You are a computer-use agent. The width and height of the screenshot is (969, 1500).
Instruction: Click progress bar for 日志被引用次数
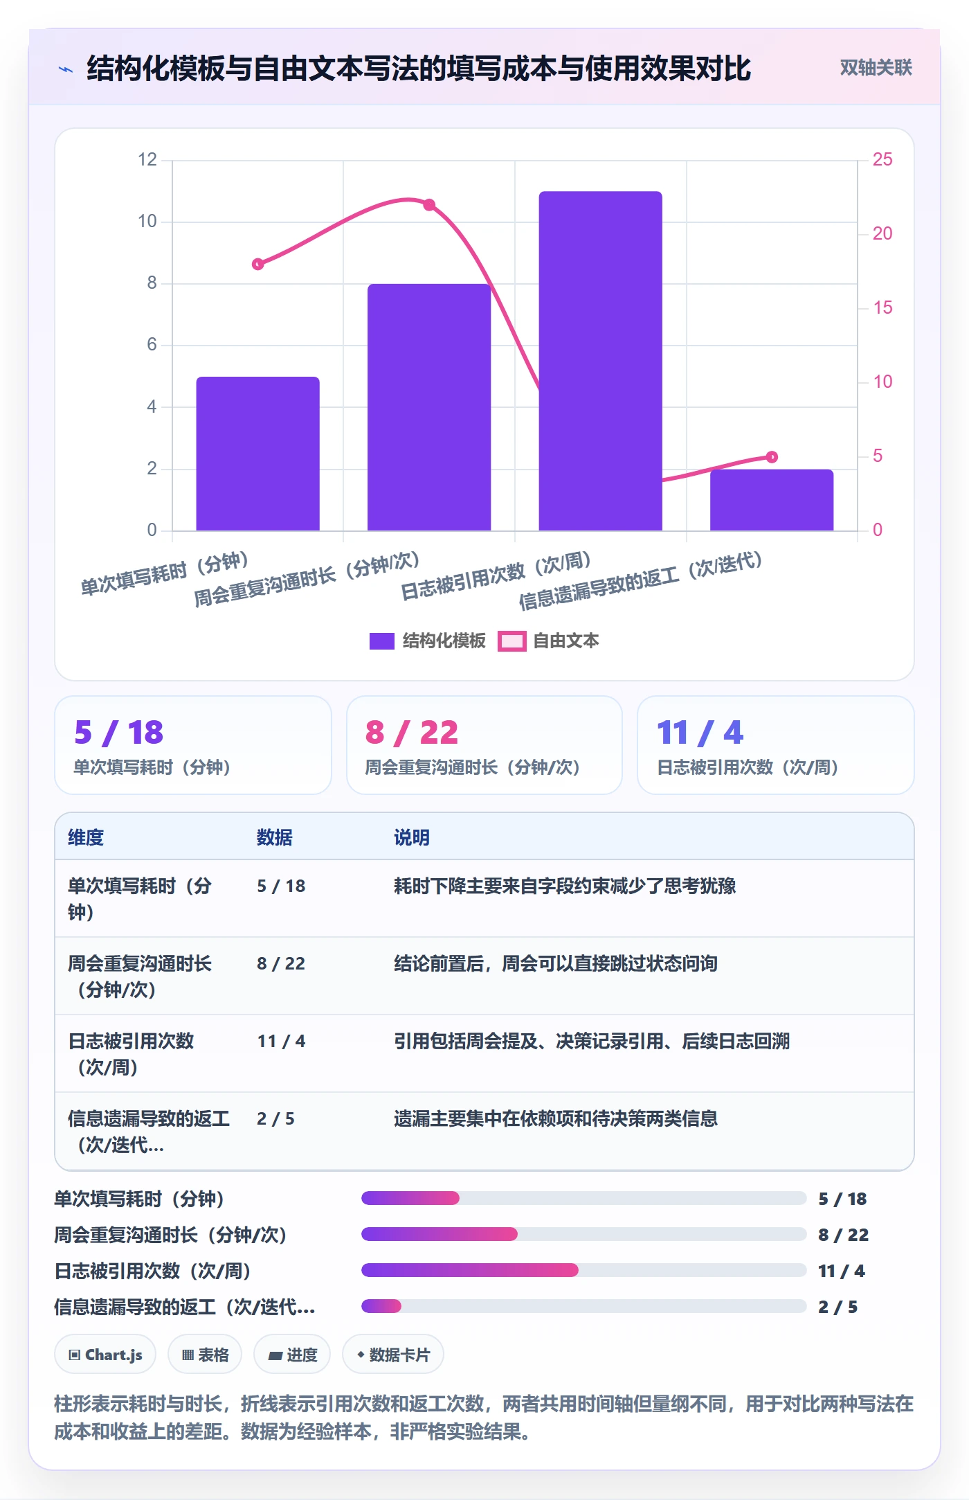583,1270
